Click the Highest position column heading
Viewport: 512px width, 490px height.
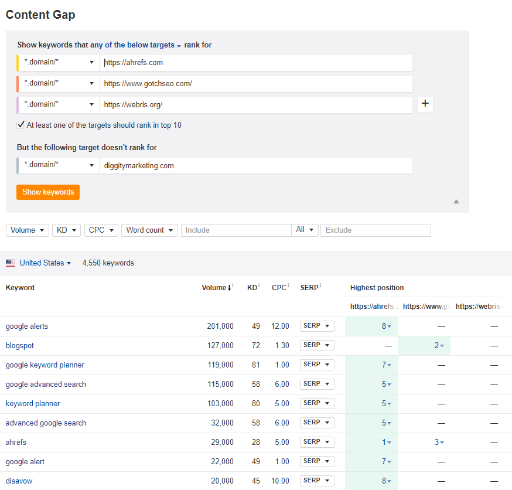pos(377,288)
